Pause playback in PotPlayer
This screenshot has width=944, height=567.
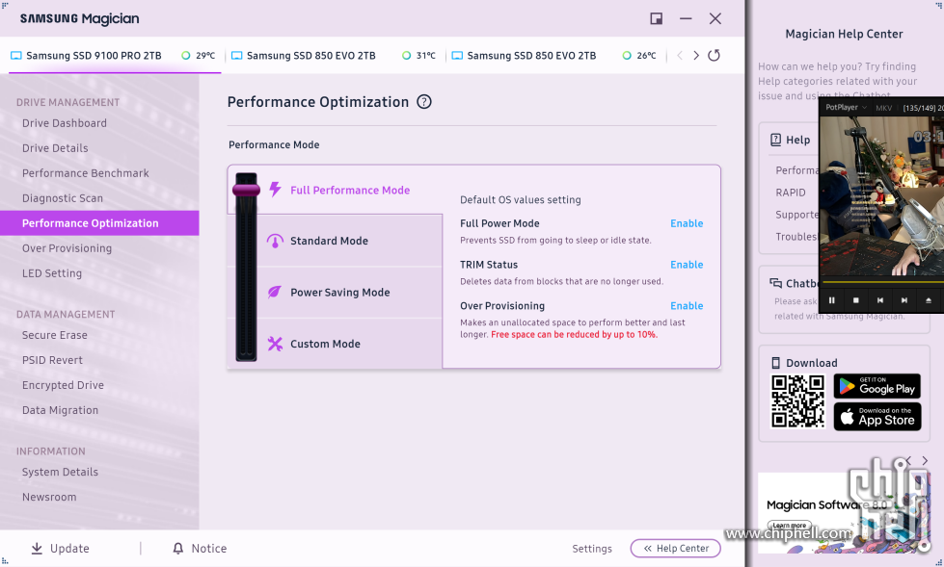point(832,300)
